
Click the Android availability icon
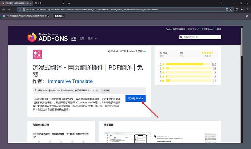point(144,51)
